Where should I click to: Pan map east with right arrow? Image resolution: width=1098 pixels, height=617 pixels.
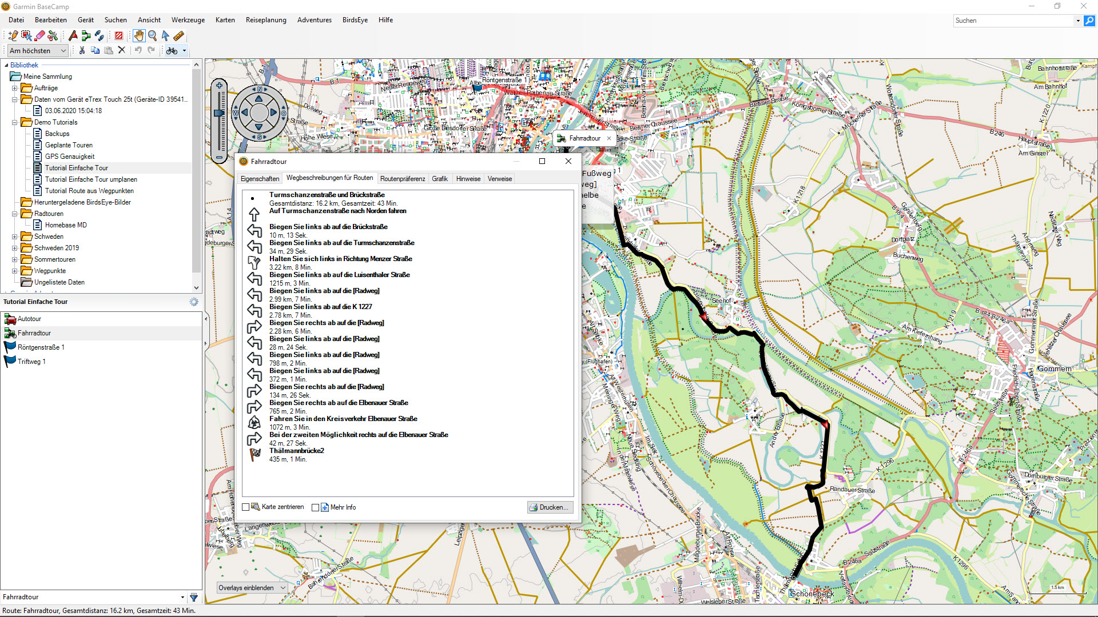coord(274,113)
